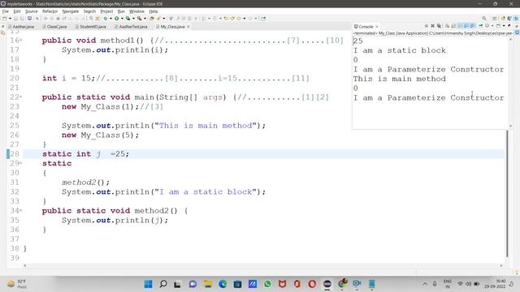Open Eclipse IDE taskbar icon
520x292 pixels.
327,284
